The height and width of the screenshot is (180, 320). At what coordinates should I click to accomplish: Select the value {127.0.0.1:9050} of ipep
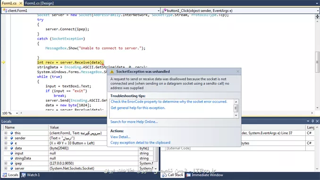pyautogui.click(x=62, y=164)
